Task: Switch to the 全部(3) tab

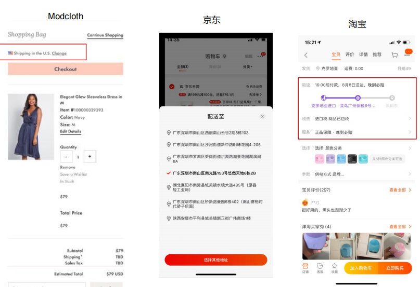Action: 183,66
